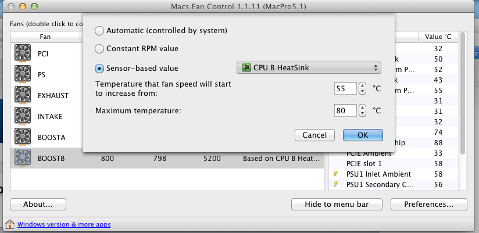Open the CPU B HeatSink sensor dropdown

click(x=309, y=68)
